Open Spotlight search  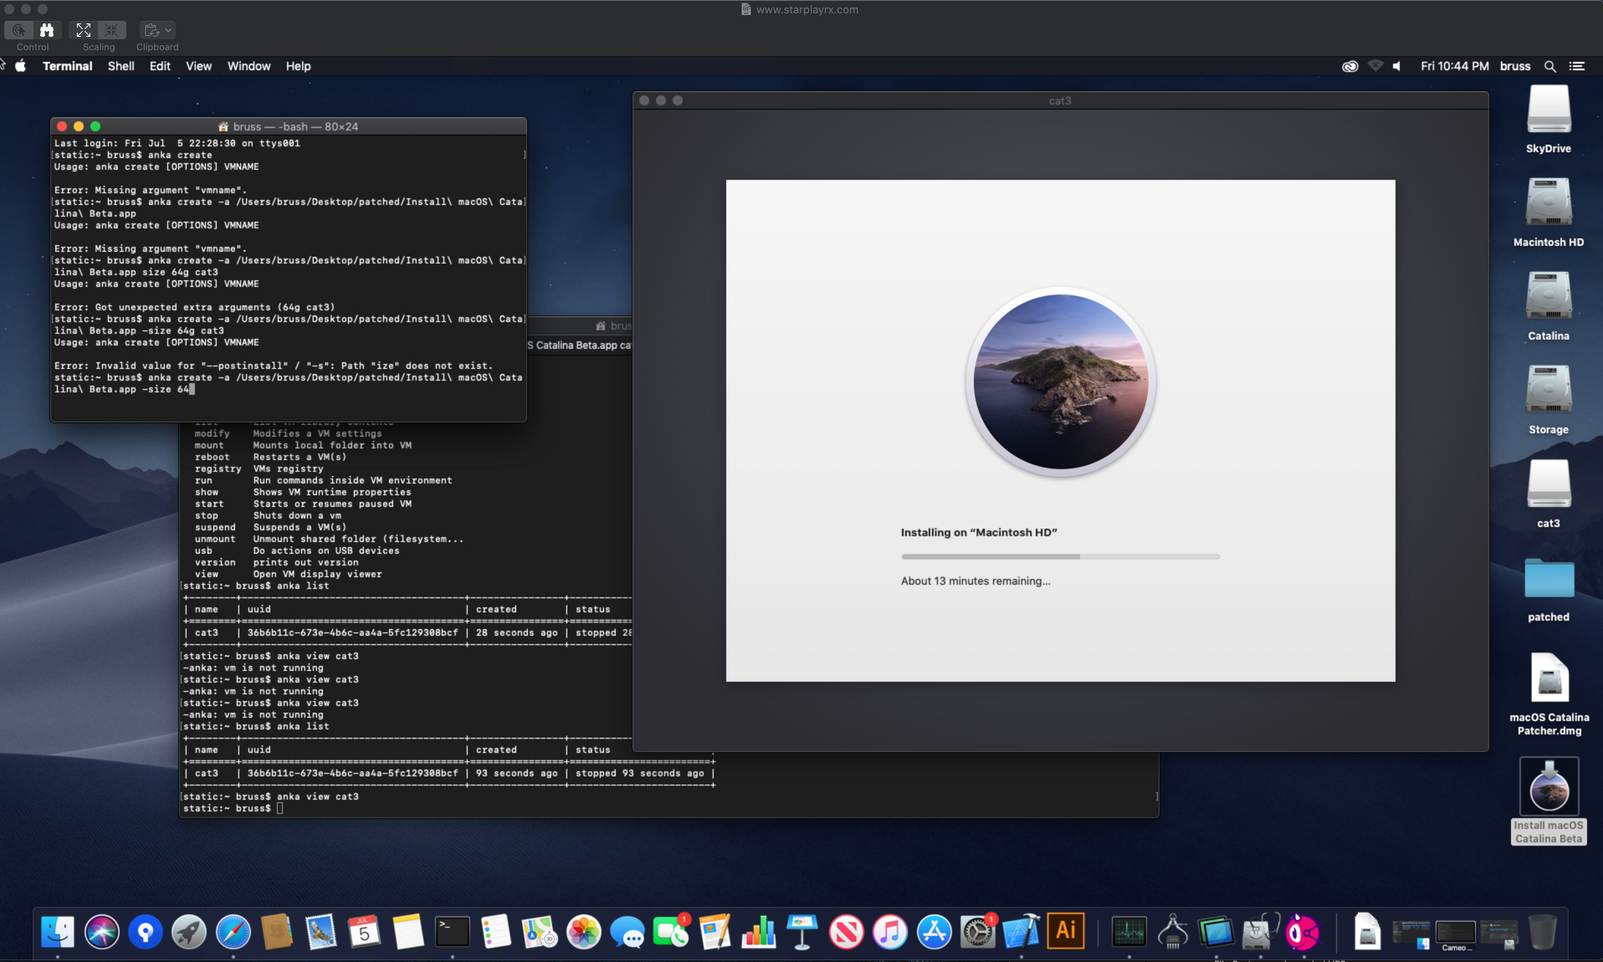click(1550, 66)
